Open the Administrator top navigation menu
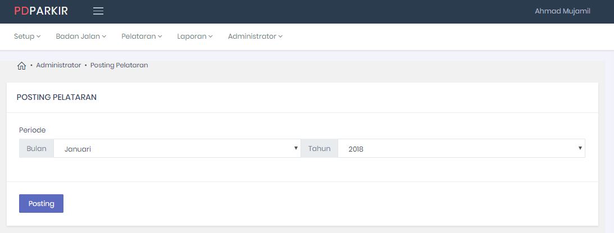 255,36
